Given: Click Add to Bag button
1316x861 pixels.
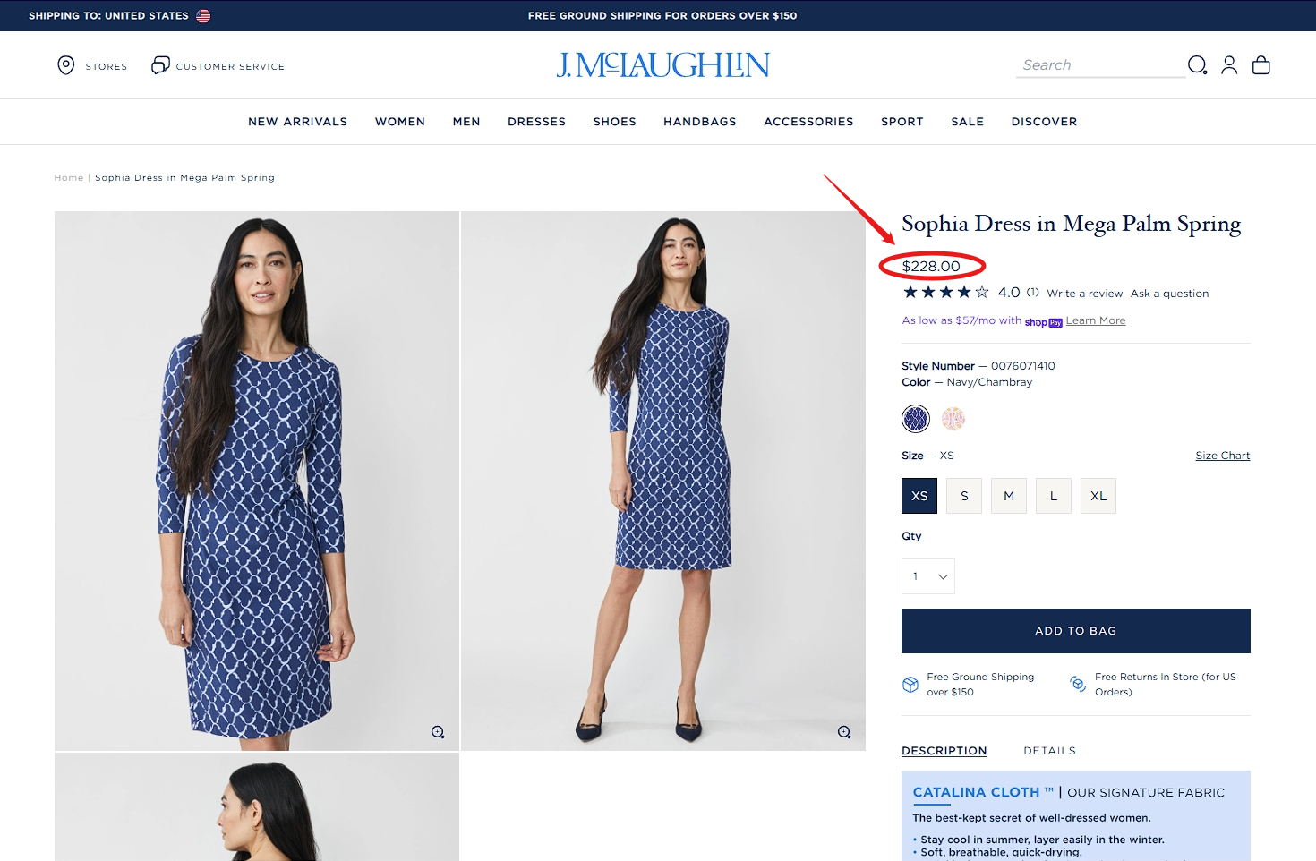Looking at the screenshot, I should (x=1075, y=631).
